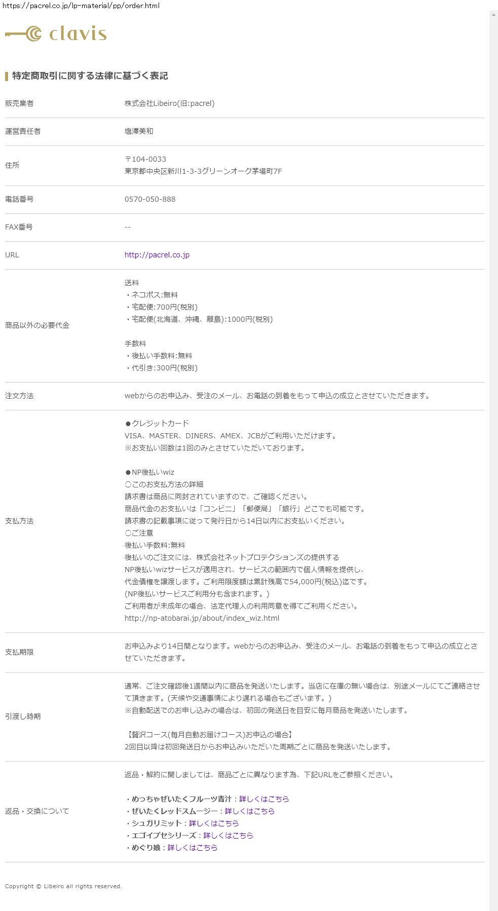Open details link for エゴイプセシリーズ
This screenshot has width=498, height=911.
click(x=228, y=836)
